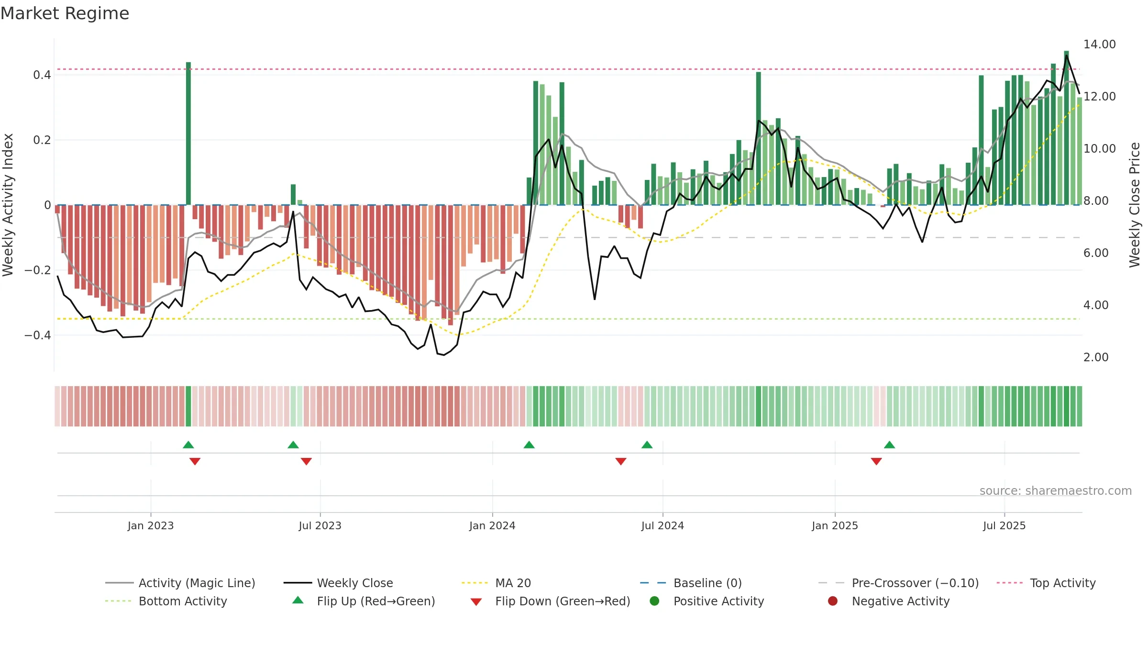Click the Jul 2025 axis tick label
This screenshot has height=646, width=1148.
(1004, 526)
